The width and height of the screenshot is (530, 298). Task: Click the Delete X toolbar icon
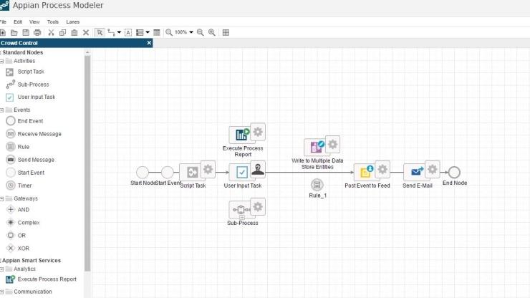click(86, 32)
